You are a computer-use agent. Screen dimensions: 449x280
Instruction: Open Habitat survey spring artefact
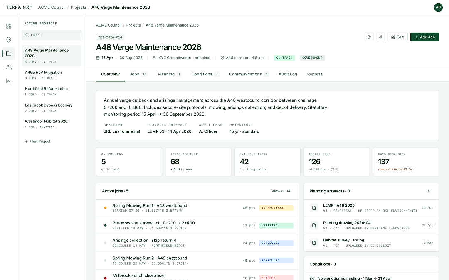point(371,243)
